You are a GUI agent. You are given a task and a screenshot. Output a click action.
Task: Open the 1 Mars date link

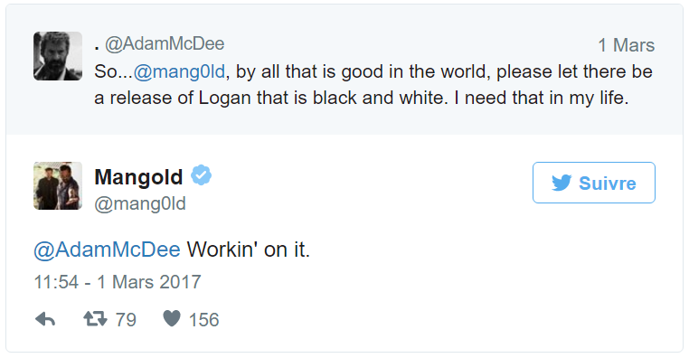coord(627,45)
